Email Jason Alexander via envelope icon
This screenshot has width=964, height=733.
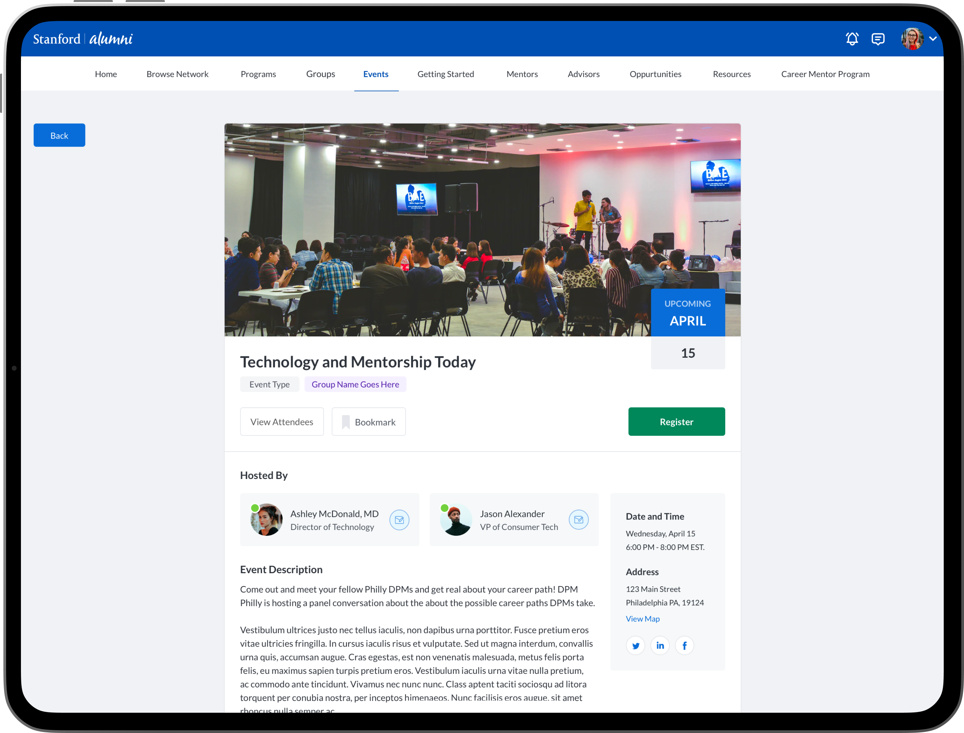(578, 520)
